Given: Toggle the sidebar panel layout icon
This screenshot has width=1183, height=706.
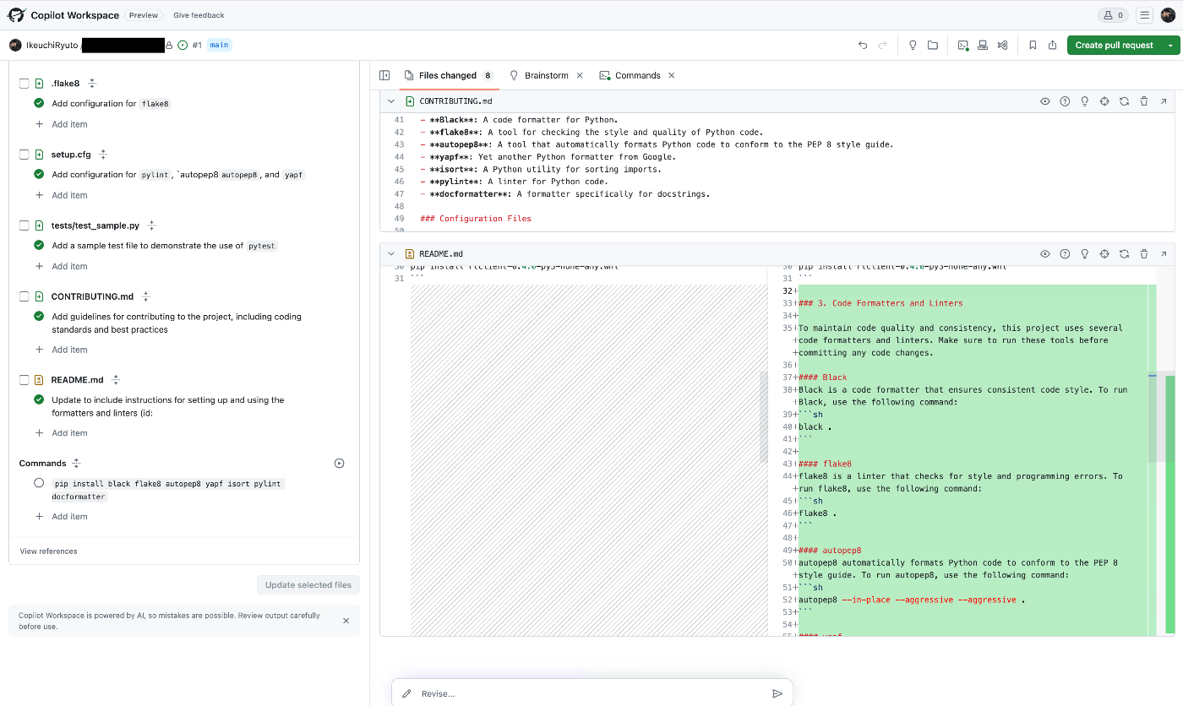Looking at the screenshot, I should coord(384,75).
